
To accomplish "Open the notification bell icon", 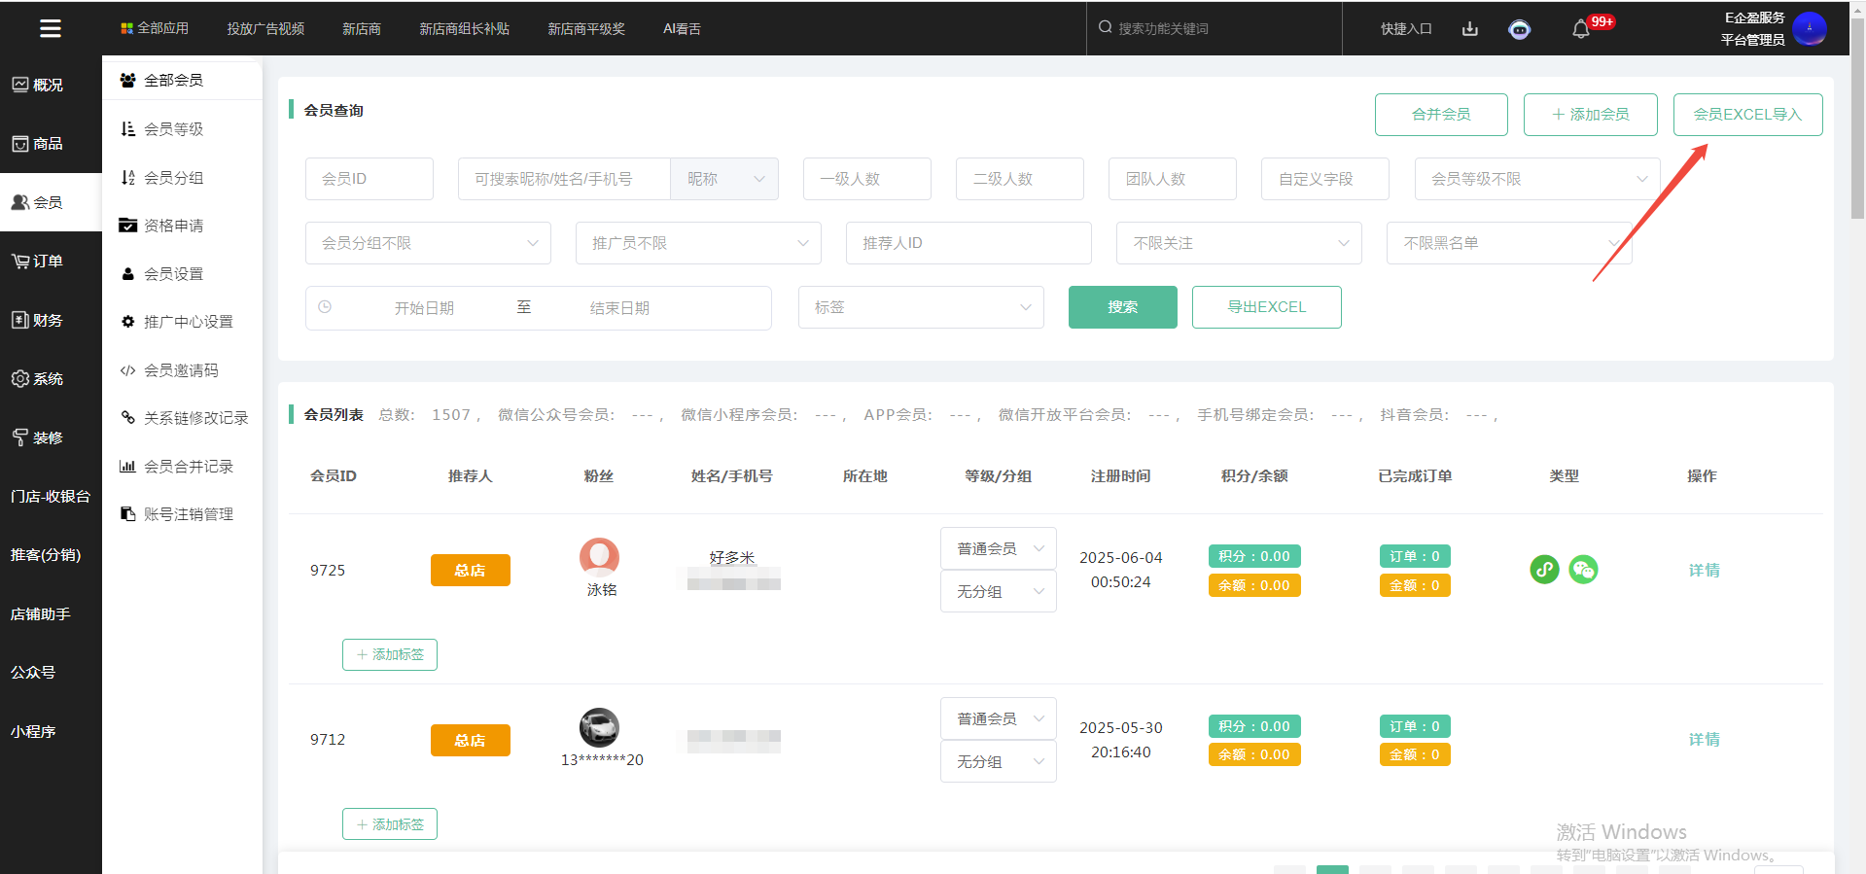I will click(1580, 29).
